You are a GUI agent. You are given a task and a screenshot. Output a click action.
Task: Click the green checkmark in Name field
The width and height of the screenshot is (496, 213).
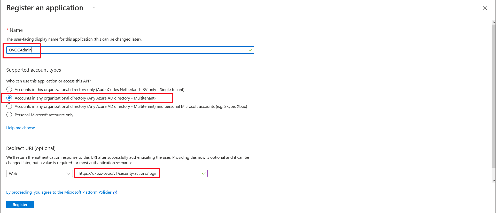(x=250, y=50)
